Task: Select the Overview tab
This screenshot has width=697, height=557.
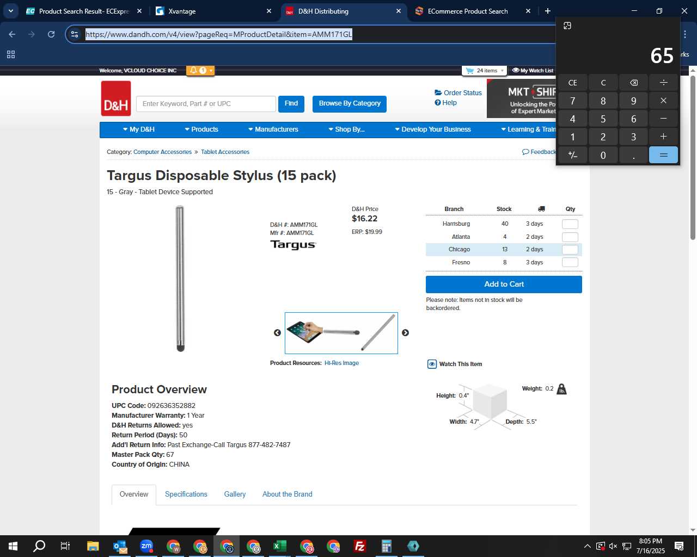Action: click(134, 494)
